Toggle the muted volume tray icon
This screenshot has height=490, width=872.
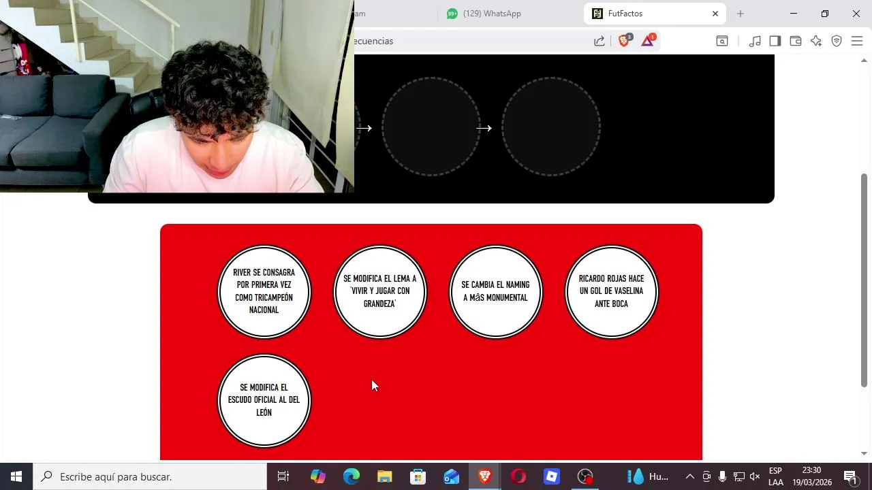click(755, 476)
